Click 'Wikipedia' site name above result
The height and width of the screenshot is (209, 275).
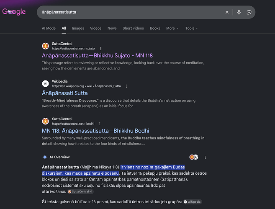[59, 81]
